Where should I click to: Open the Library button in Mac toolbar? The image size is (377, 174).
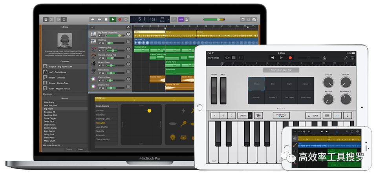pyautogui.click(x=46, y=20)
